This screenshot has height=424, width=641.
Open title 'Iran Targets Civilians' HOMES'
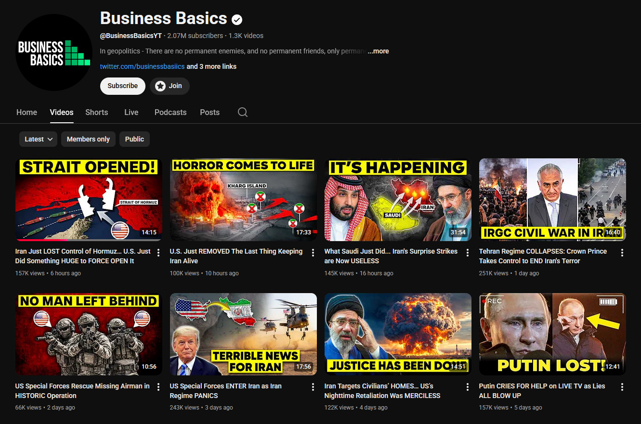pos(382,391)
